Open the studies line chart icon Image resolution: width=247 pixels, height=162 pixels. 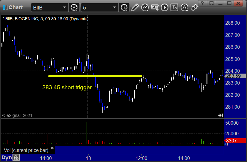[x=145, y=7]
